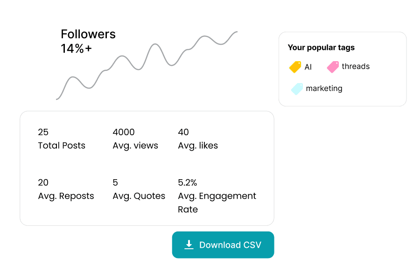The width and height of the screenshot is (420, 280).
Task: Expand the statistics summary card
Action: click(147, 168)
